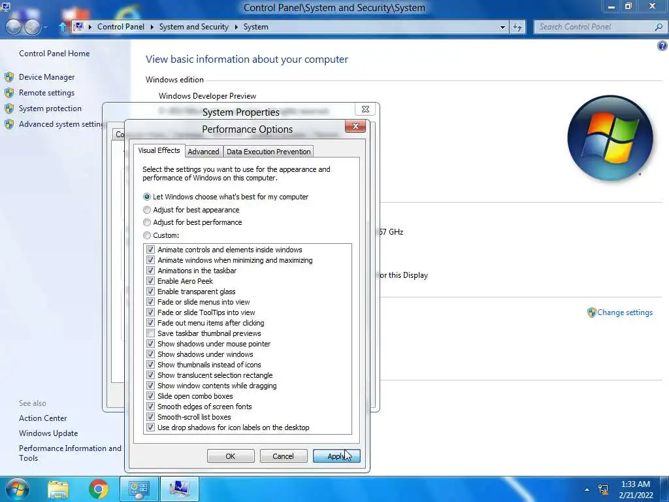The height and width of the screenshot is (502, 669).
Task: Toggle Enable transparent glass checkbox
Action: click(150, 292)
